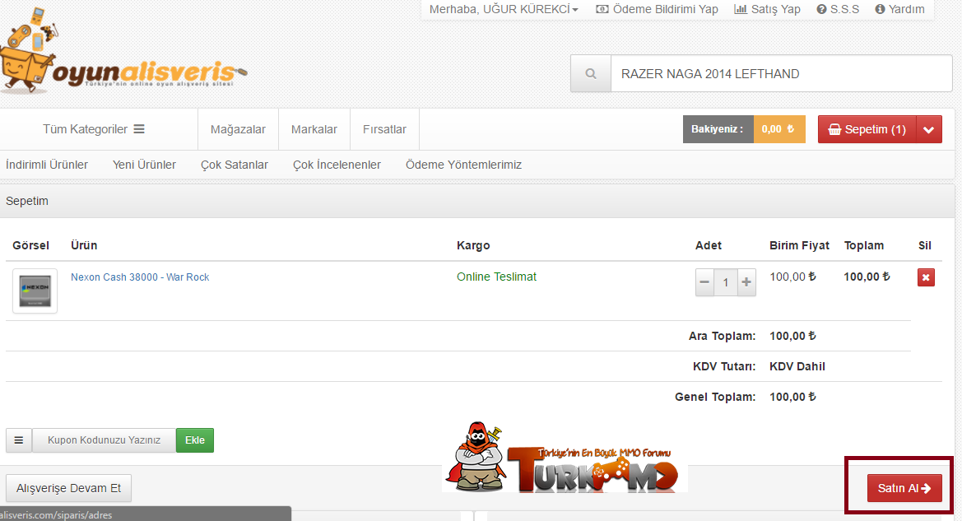Open Sepetim (1) cart button
Image resolution: width=962 pixels, height=521 pixels.
tap(867, 129)
